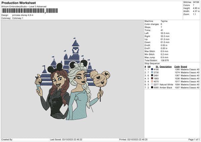Click the 'EndX:' label
This screenshot has height=142, width=201.
(x=147, y=45)
